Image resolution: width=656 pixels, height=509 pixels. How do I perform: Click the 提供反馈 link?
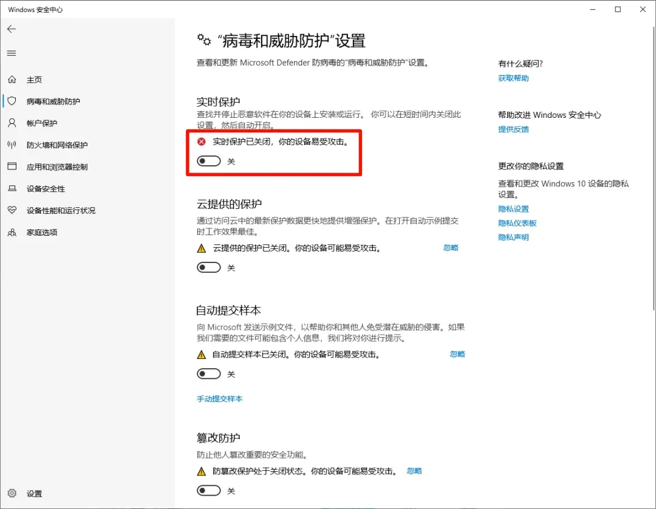tap(513, 129)
